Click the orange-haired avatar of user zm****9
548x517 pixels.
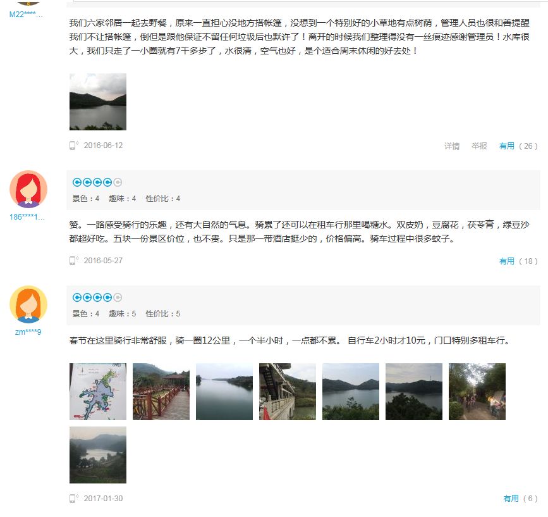coord(28,304)
